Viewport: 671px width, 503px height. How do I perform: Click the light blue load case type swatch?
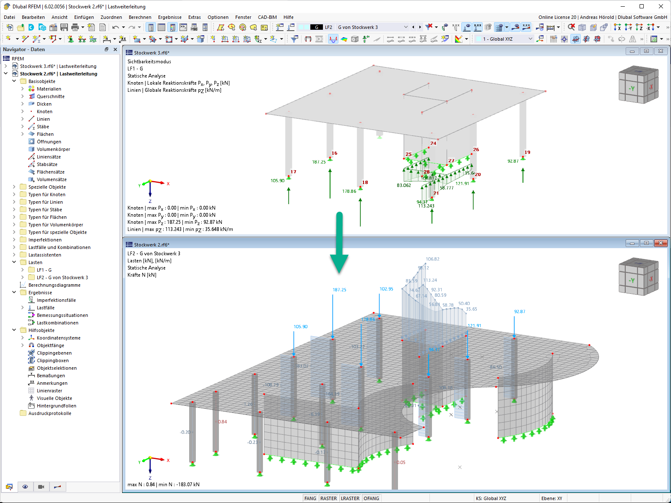click(x=304, y=27)
